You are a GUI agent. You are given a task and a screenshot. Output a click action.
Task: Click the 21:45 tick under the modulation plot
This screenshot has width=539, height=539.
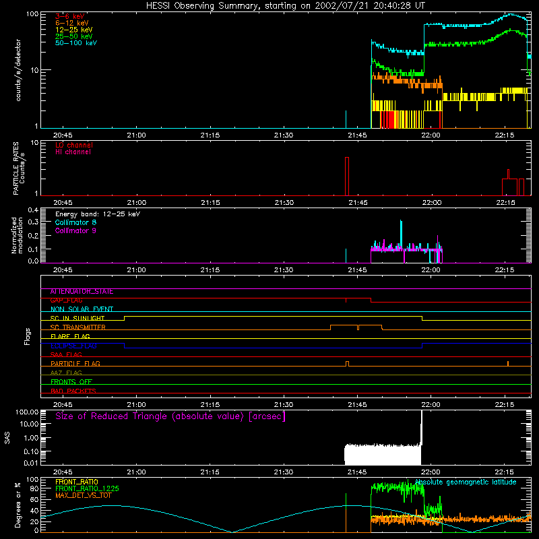357,270
